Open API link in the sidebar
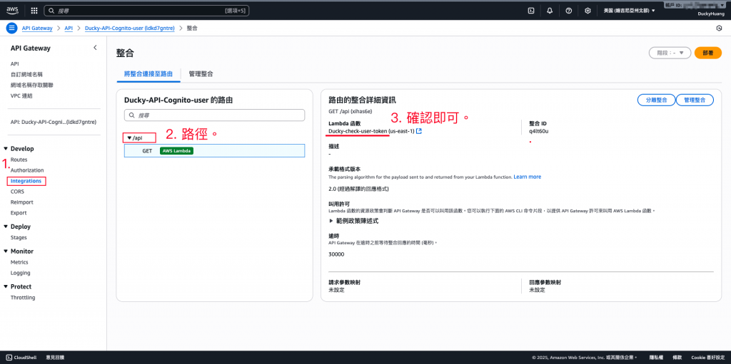The image size is (731, 364). (x=14, y=64)
